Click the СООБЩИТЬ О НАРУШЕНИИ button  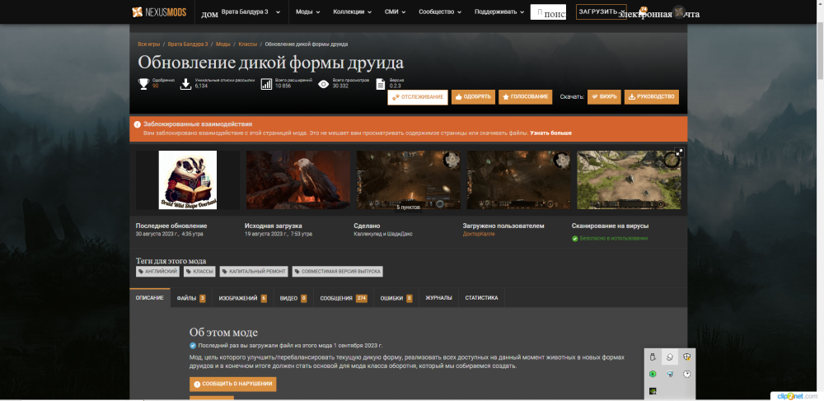coord(233,385)
